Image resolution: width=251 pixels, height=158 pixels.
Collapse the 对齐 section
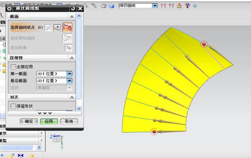pos(72,97)
